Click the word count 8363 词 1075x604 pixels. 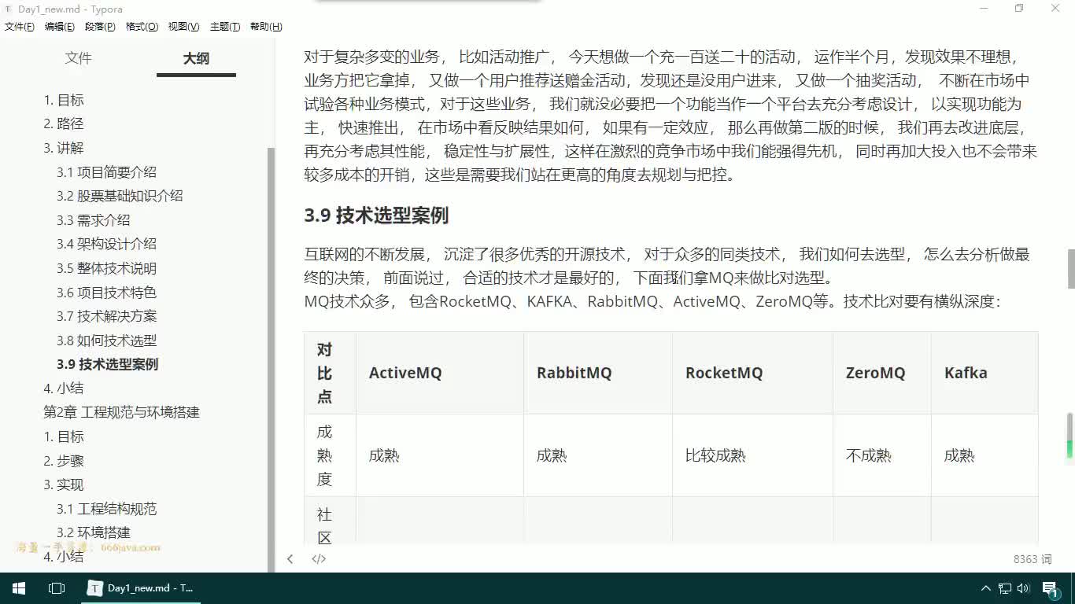(1033, 559)
